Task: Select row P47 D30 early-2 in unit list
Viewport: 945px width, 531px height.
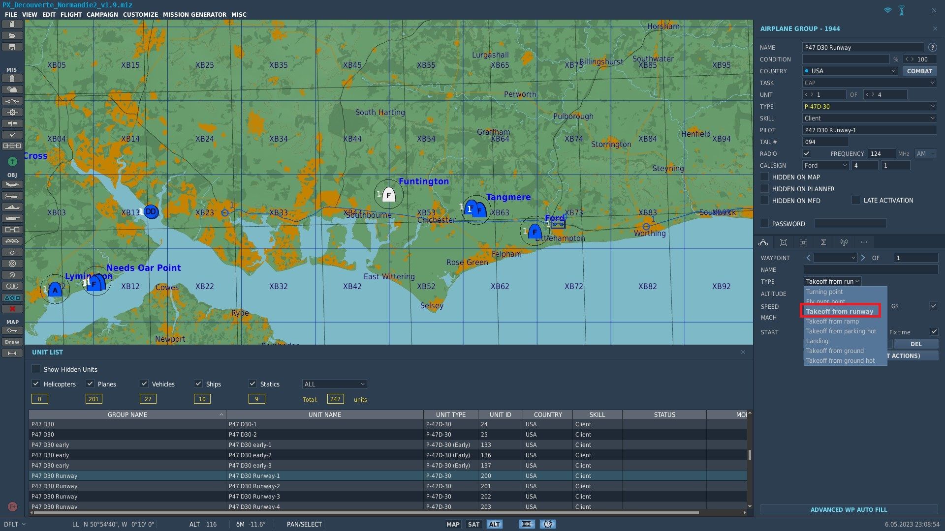Action: tap(388, 455)
